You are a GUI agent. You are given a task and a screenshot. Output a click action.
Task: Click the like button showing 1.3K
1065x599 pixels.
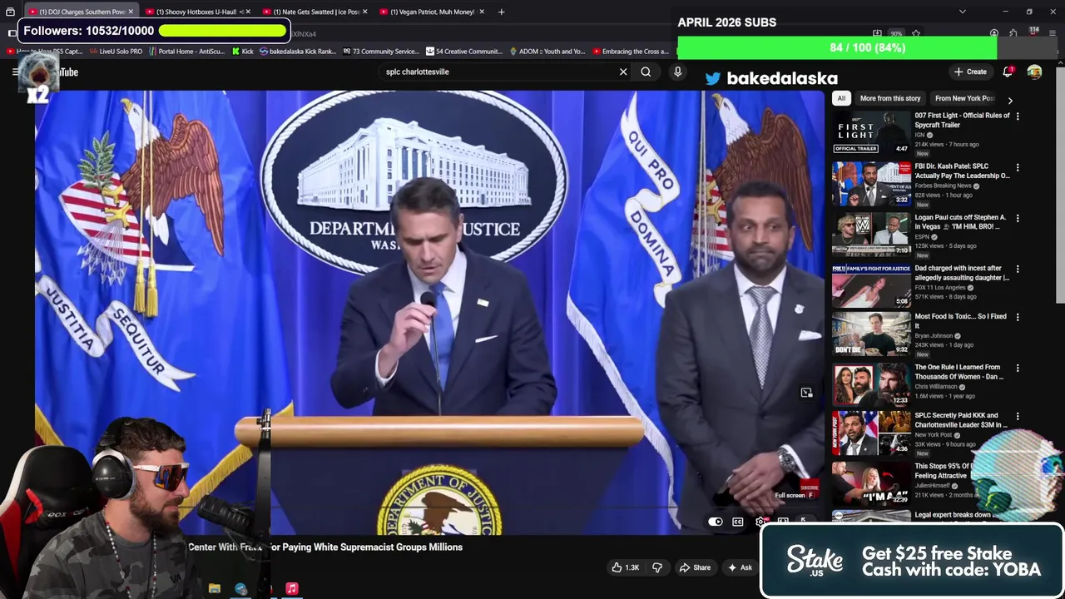tap(626, 567)
